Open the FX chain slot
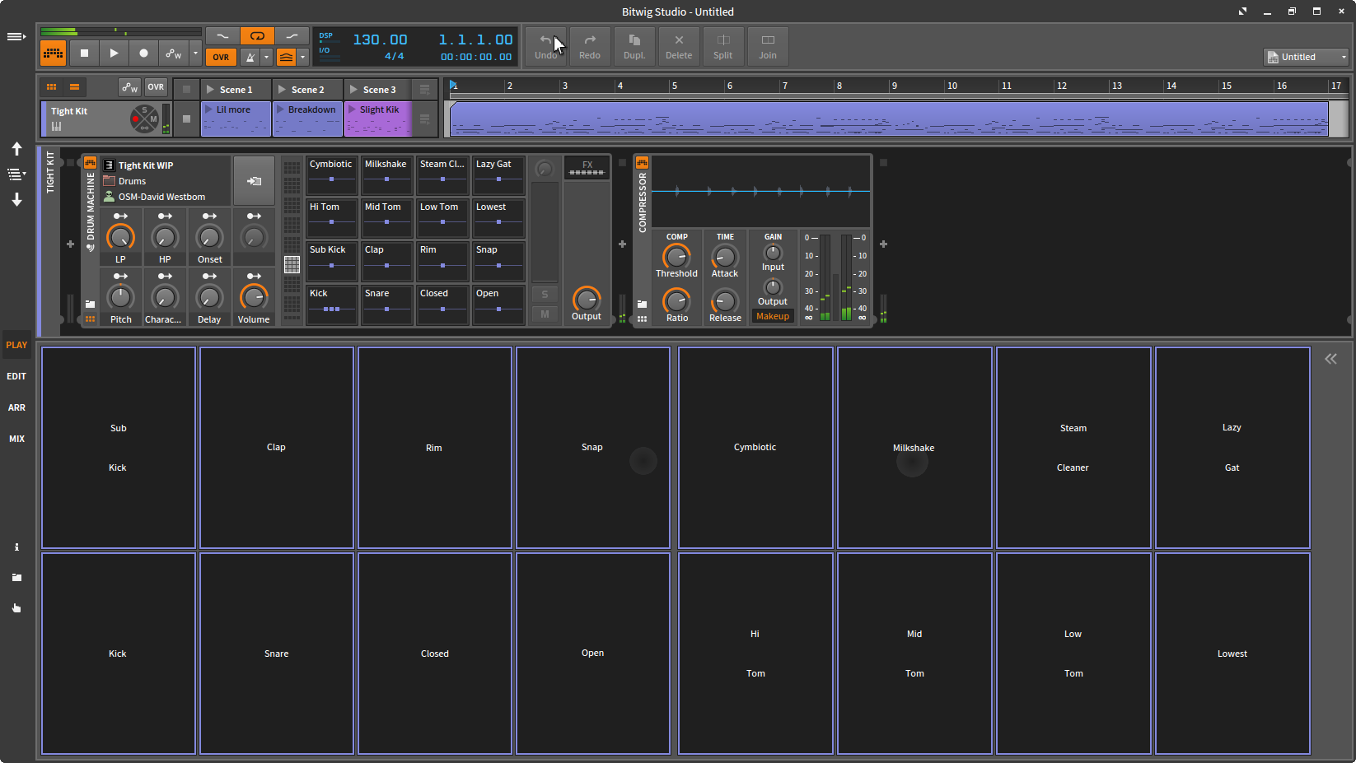 587,168
